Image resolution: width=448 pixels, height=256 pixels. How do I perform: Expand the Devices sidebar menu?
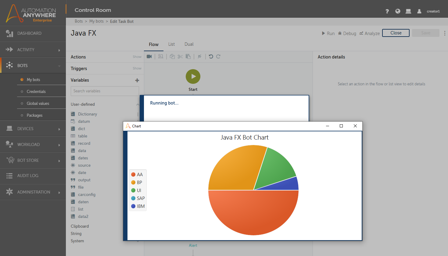pos(33,129)
